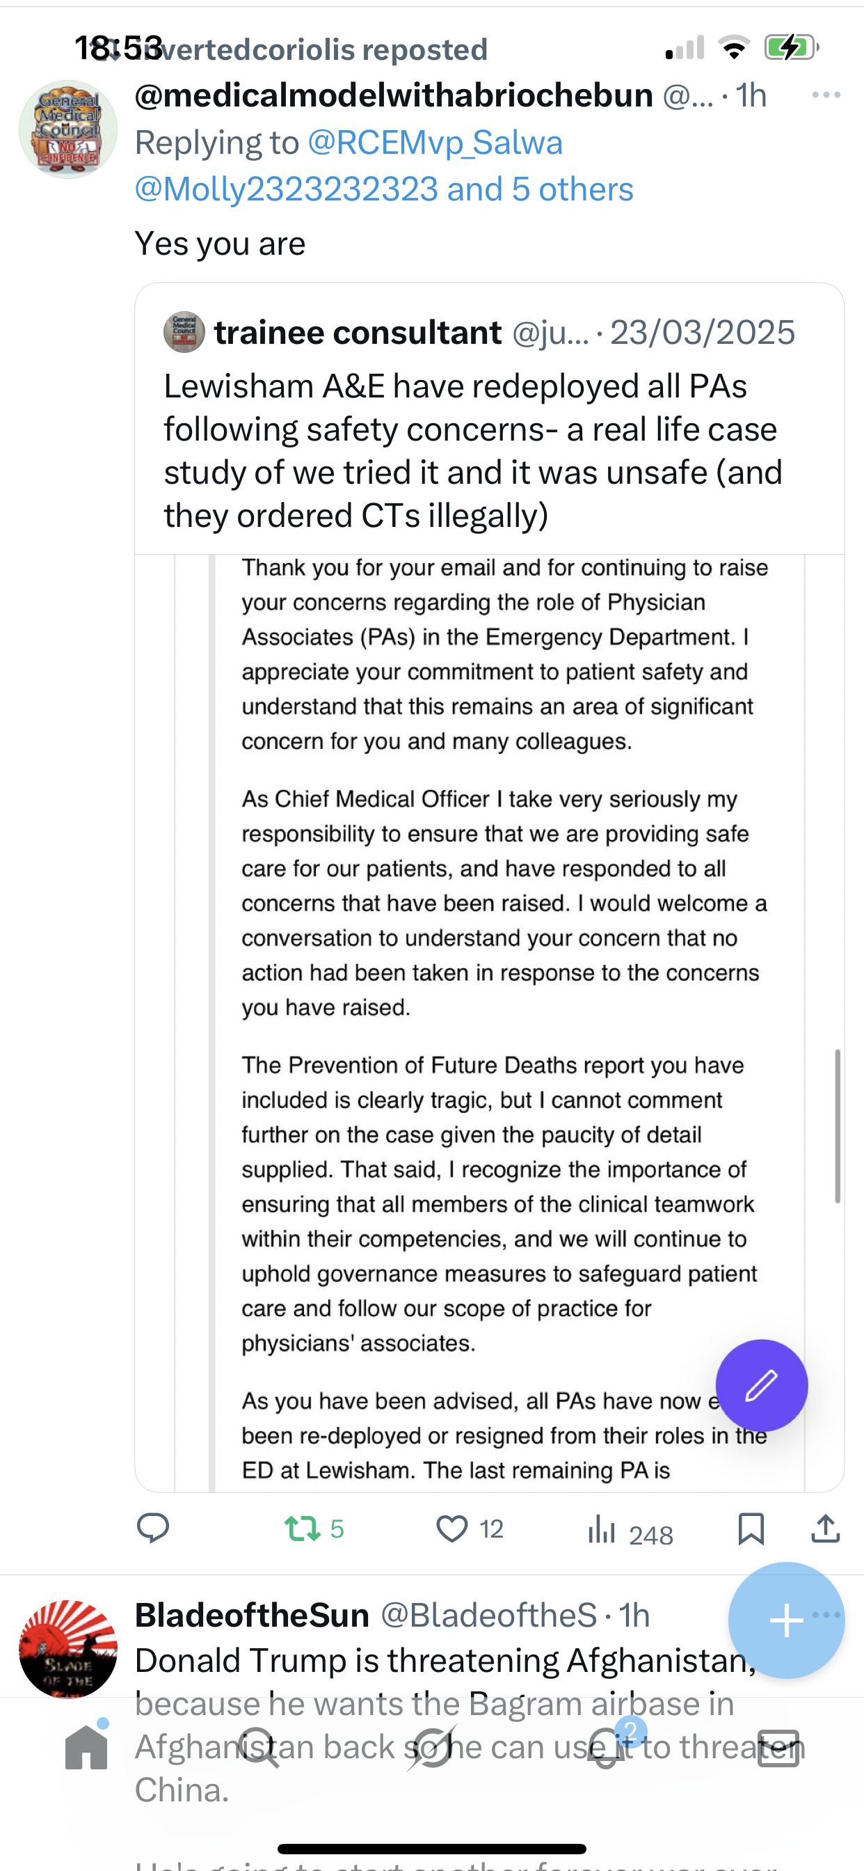Go to the Home tab
Image resolution: width=864 pixels, height=1871 pixels.
86,1748
